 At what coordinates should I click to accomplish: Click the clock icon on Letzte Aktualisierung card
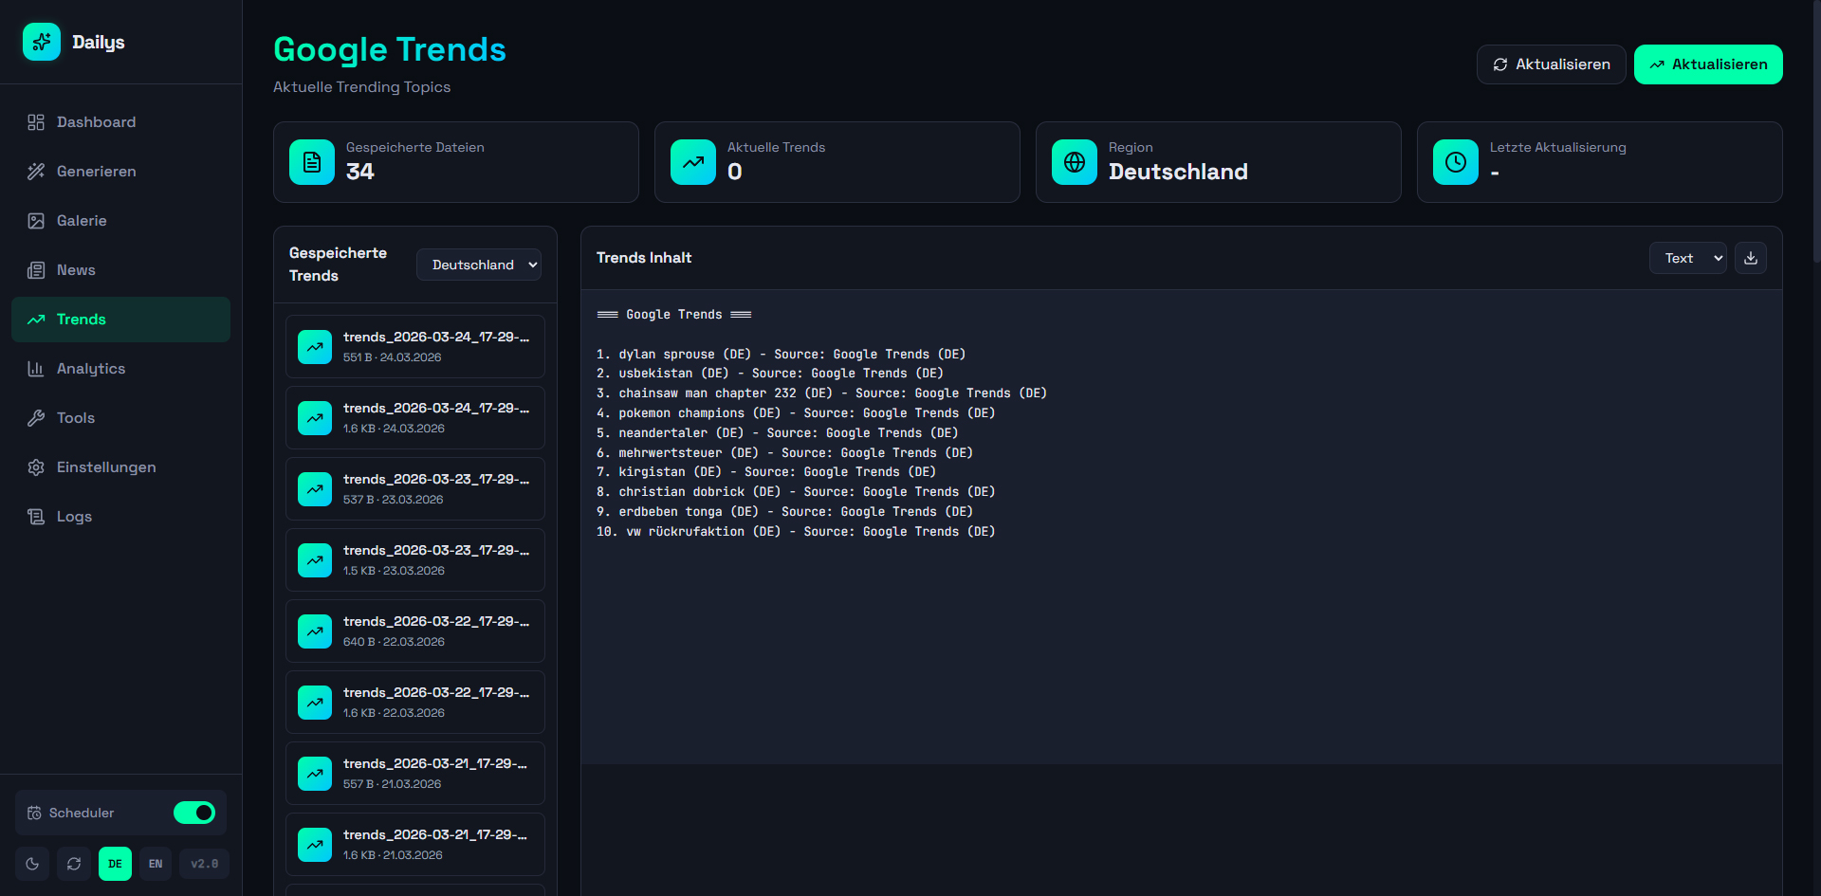(1455, 162)
